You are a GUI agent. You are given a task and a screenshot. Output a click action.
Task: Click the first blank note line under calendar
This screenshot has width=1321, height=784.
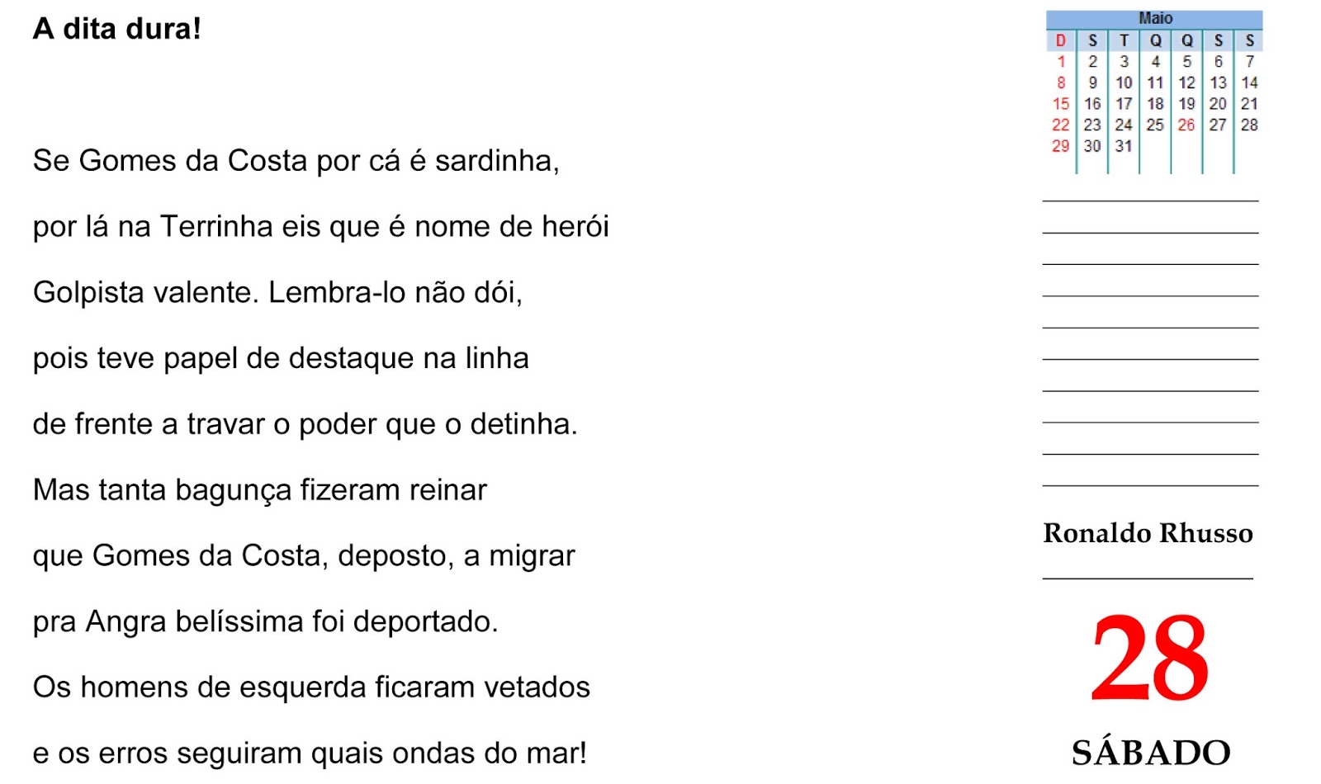[1150, 199]
